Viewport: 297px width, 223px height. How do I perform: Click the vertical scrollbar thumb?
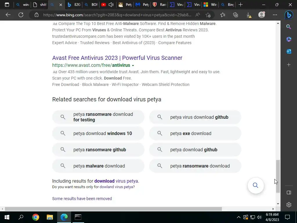point(278,176)
